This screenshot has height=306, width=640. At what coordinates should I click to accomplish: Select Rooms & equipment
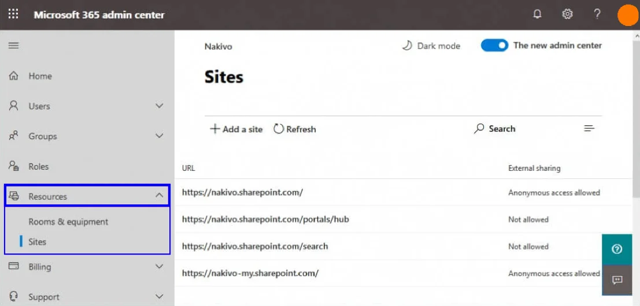pos(68,222)
